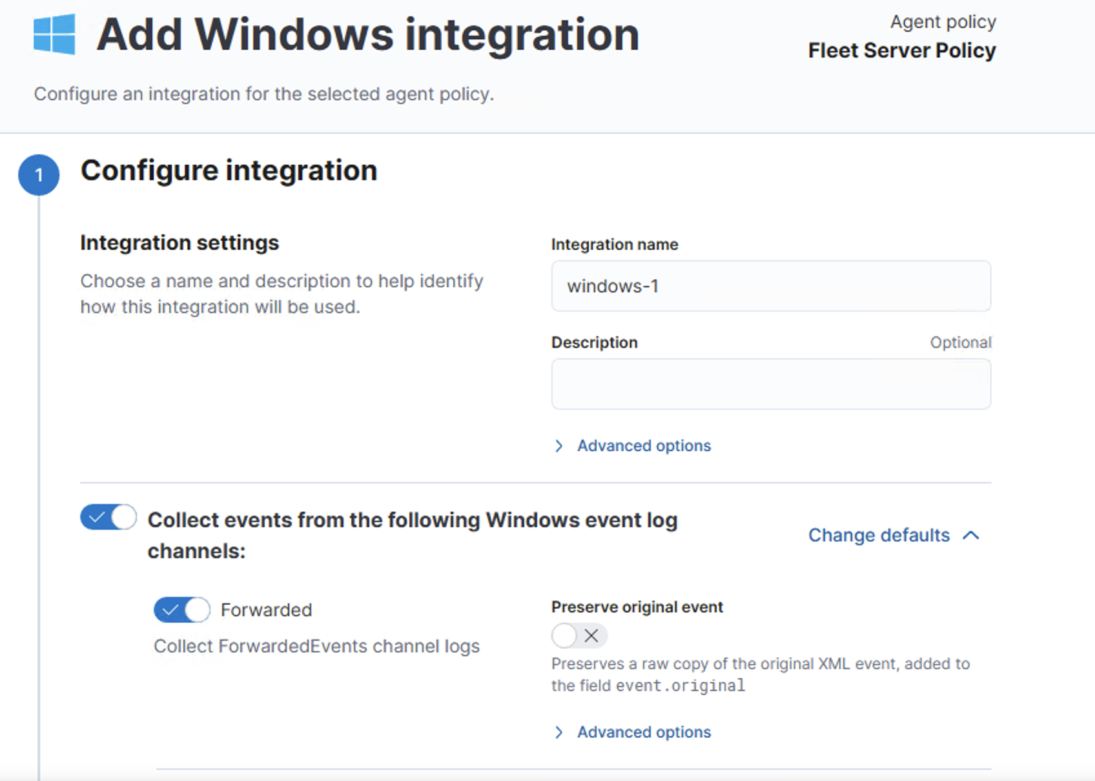Expand the Advanced options chevron below event.original text
1095x781 pixels.
point(559,733)
